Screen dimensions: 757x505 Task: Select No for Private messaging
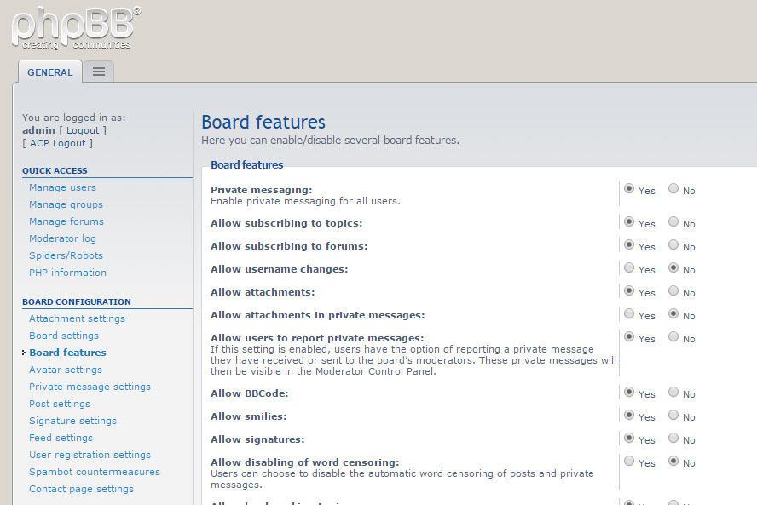pos(673,188)
